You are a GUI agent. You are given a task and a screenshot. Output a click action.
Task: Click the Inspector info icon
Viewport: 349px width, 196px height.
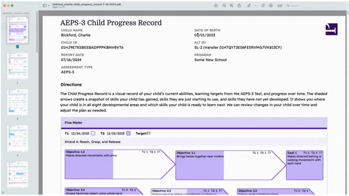[216, 5]
